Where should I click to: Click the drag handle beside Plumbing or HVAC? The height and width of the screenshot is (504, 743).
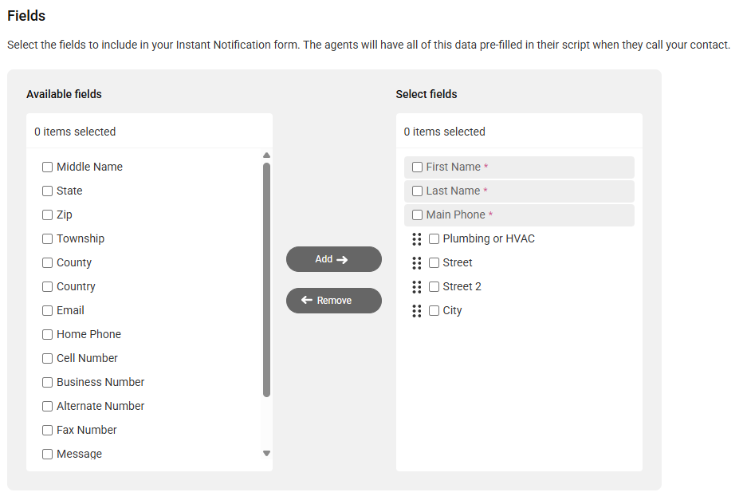(416, 239)
